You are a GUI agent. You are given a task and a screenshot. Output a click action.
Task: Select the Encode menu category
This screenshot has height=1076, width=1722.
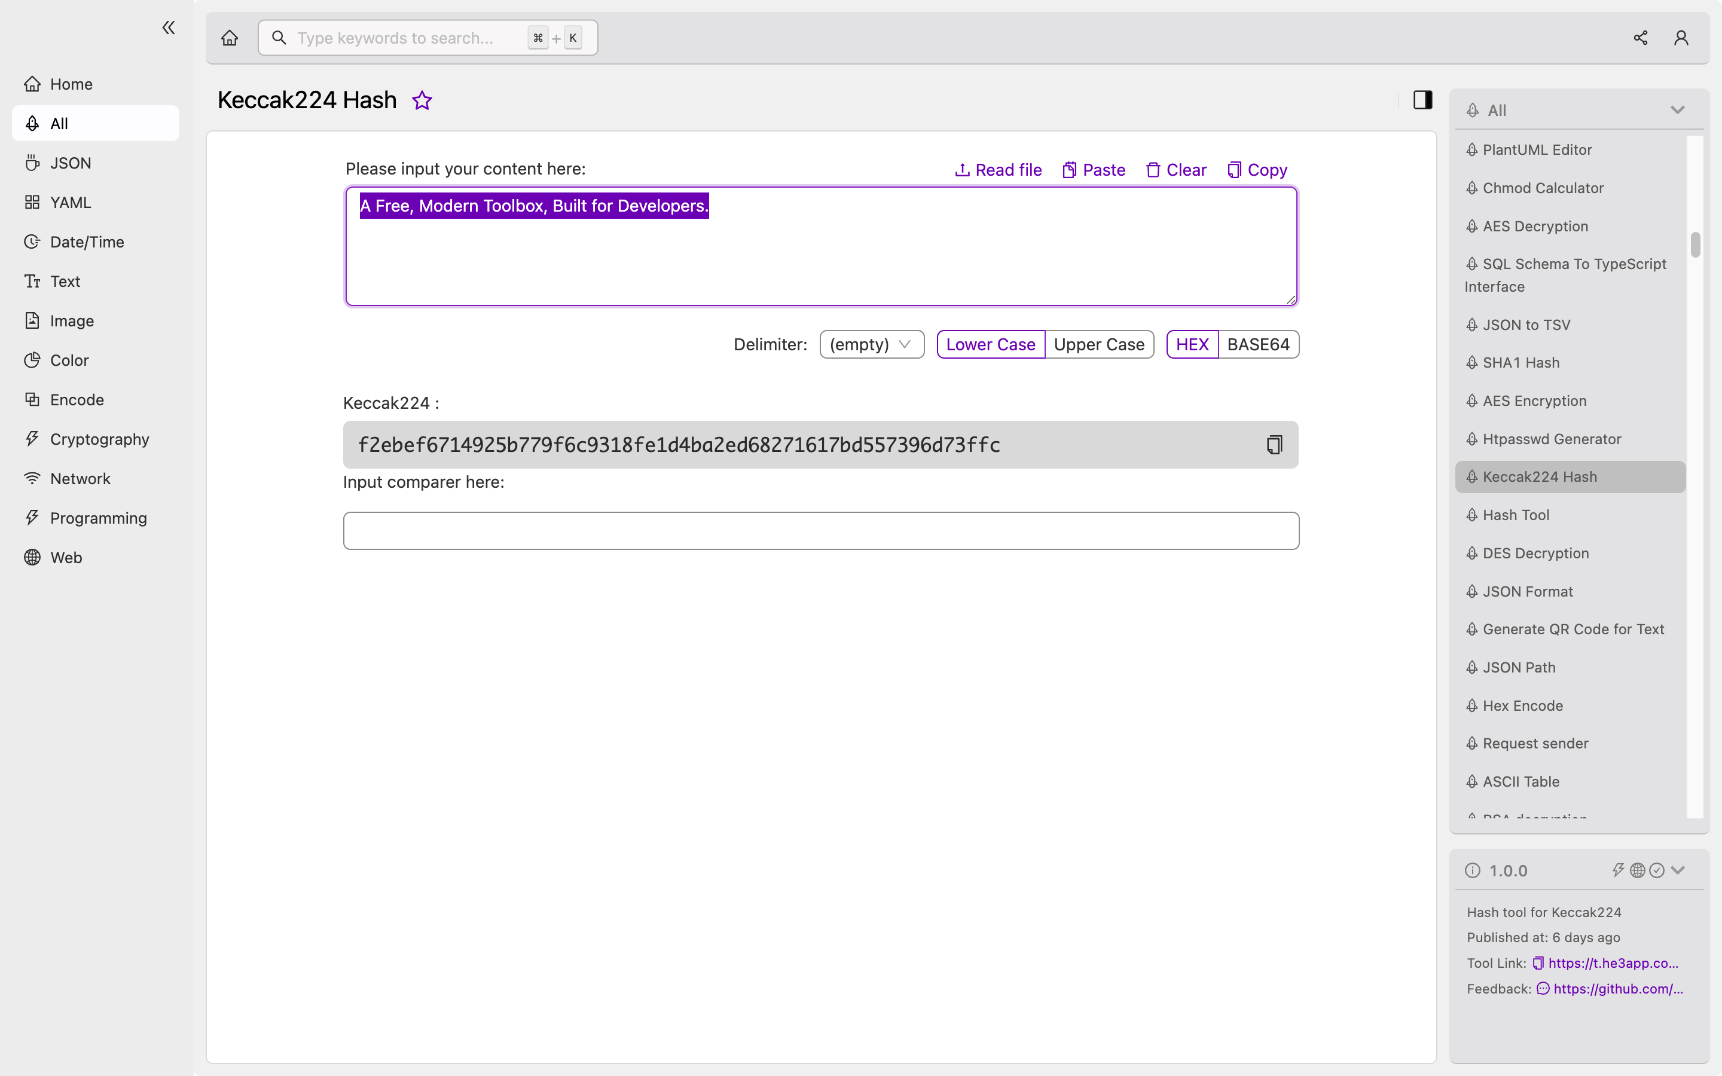(77, 398)
